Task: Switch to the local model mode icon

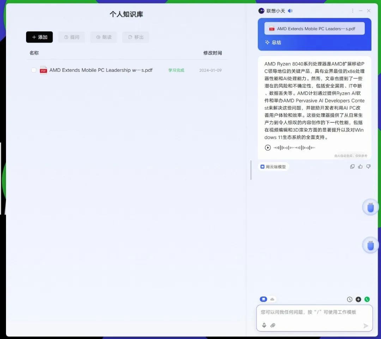Action: tap(264, 299)
